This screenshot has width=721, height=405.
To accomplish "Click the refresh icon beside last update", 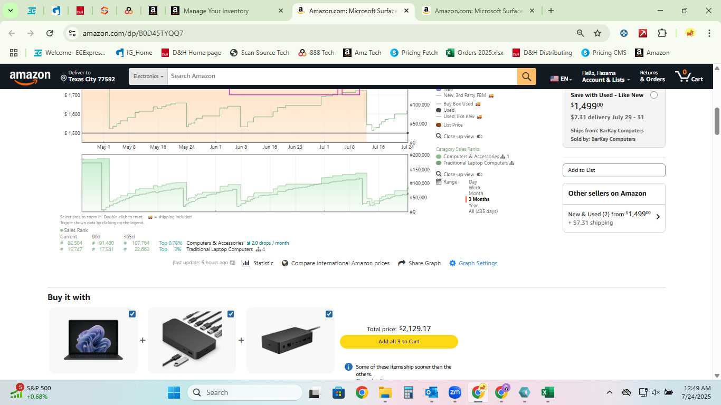I will pos(233,263).
